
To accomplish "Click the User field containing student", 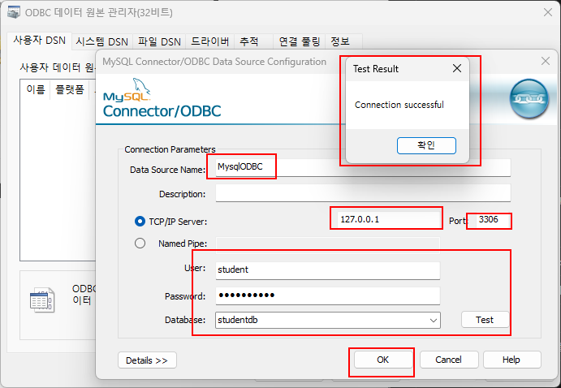I will point(328,270).
